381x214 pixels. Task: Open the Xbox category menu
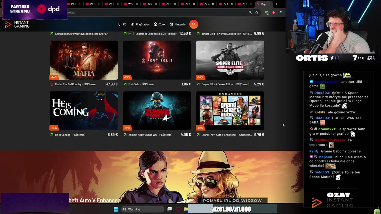[x=159, y=24]
